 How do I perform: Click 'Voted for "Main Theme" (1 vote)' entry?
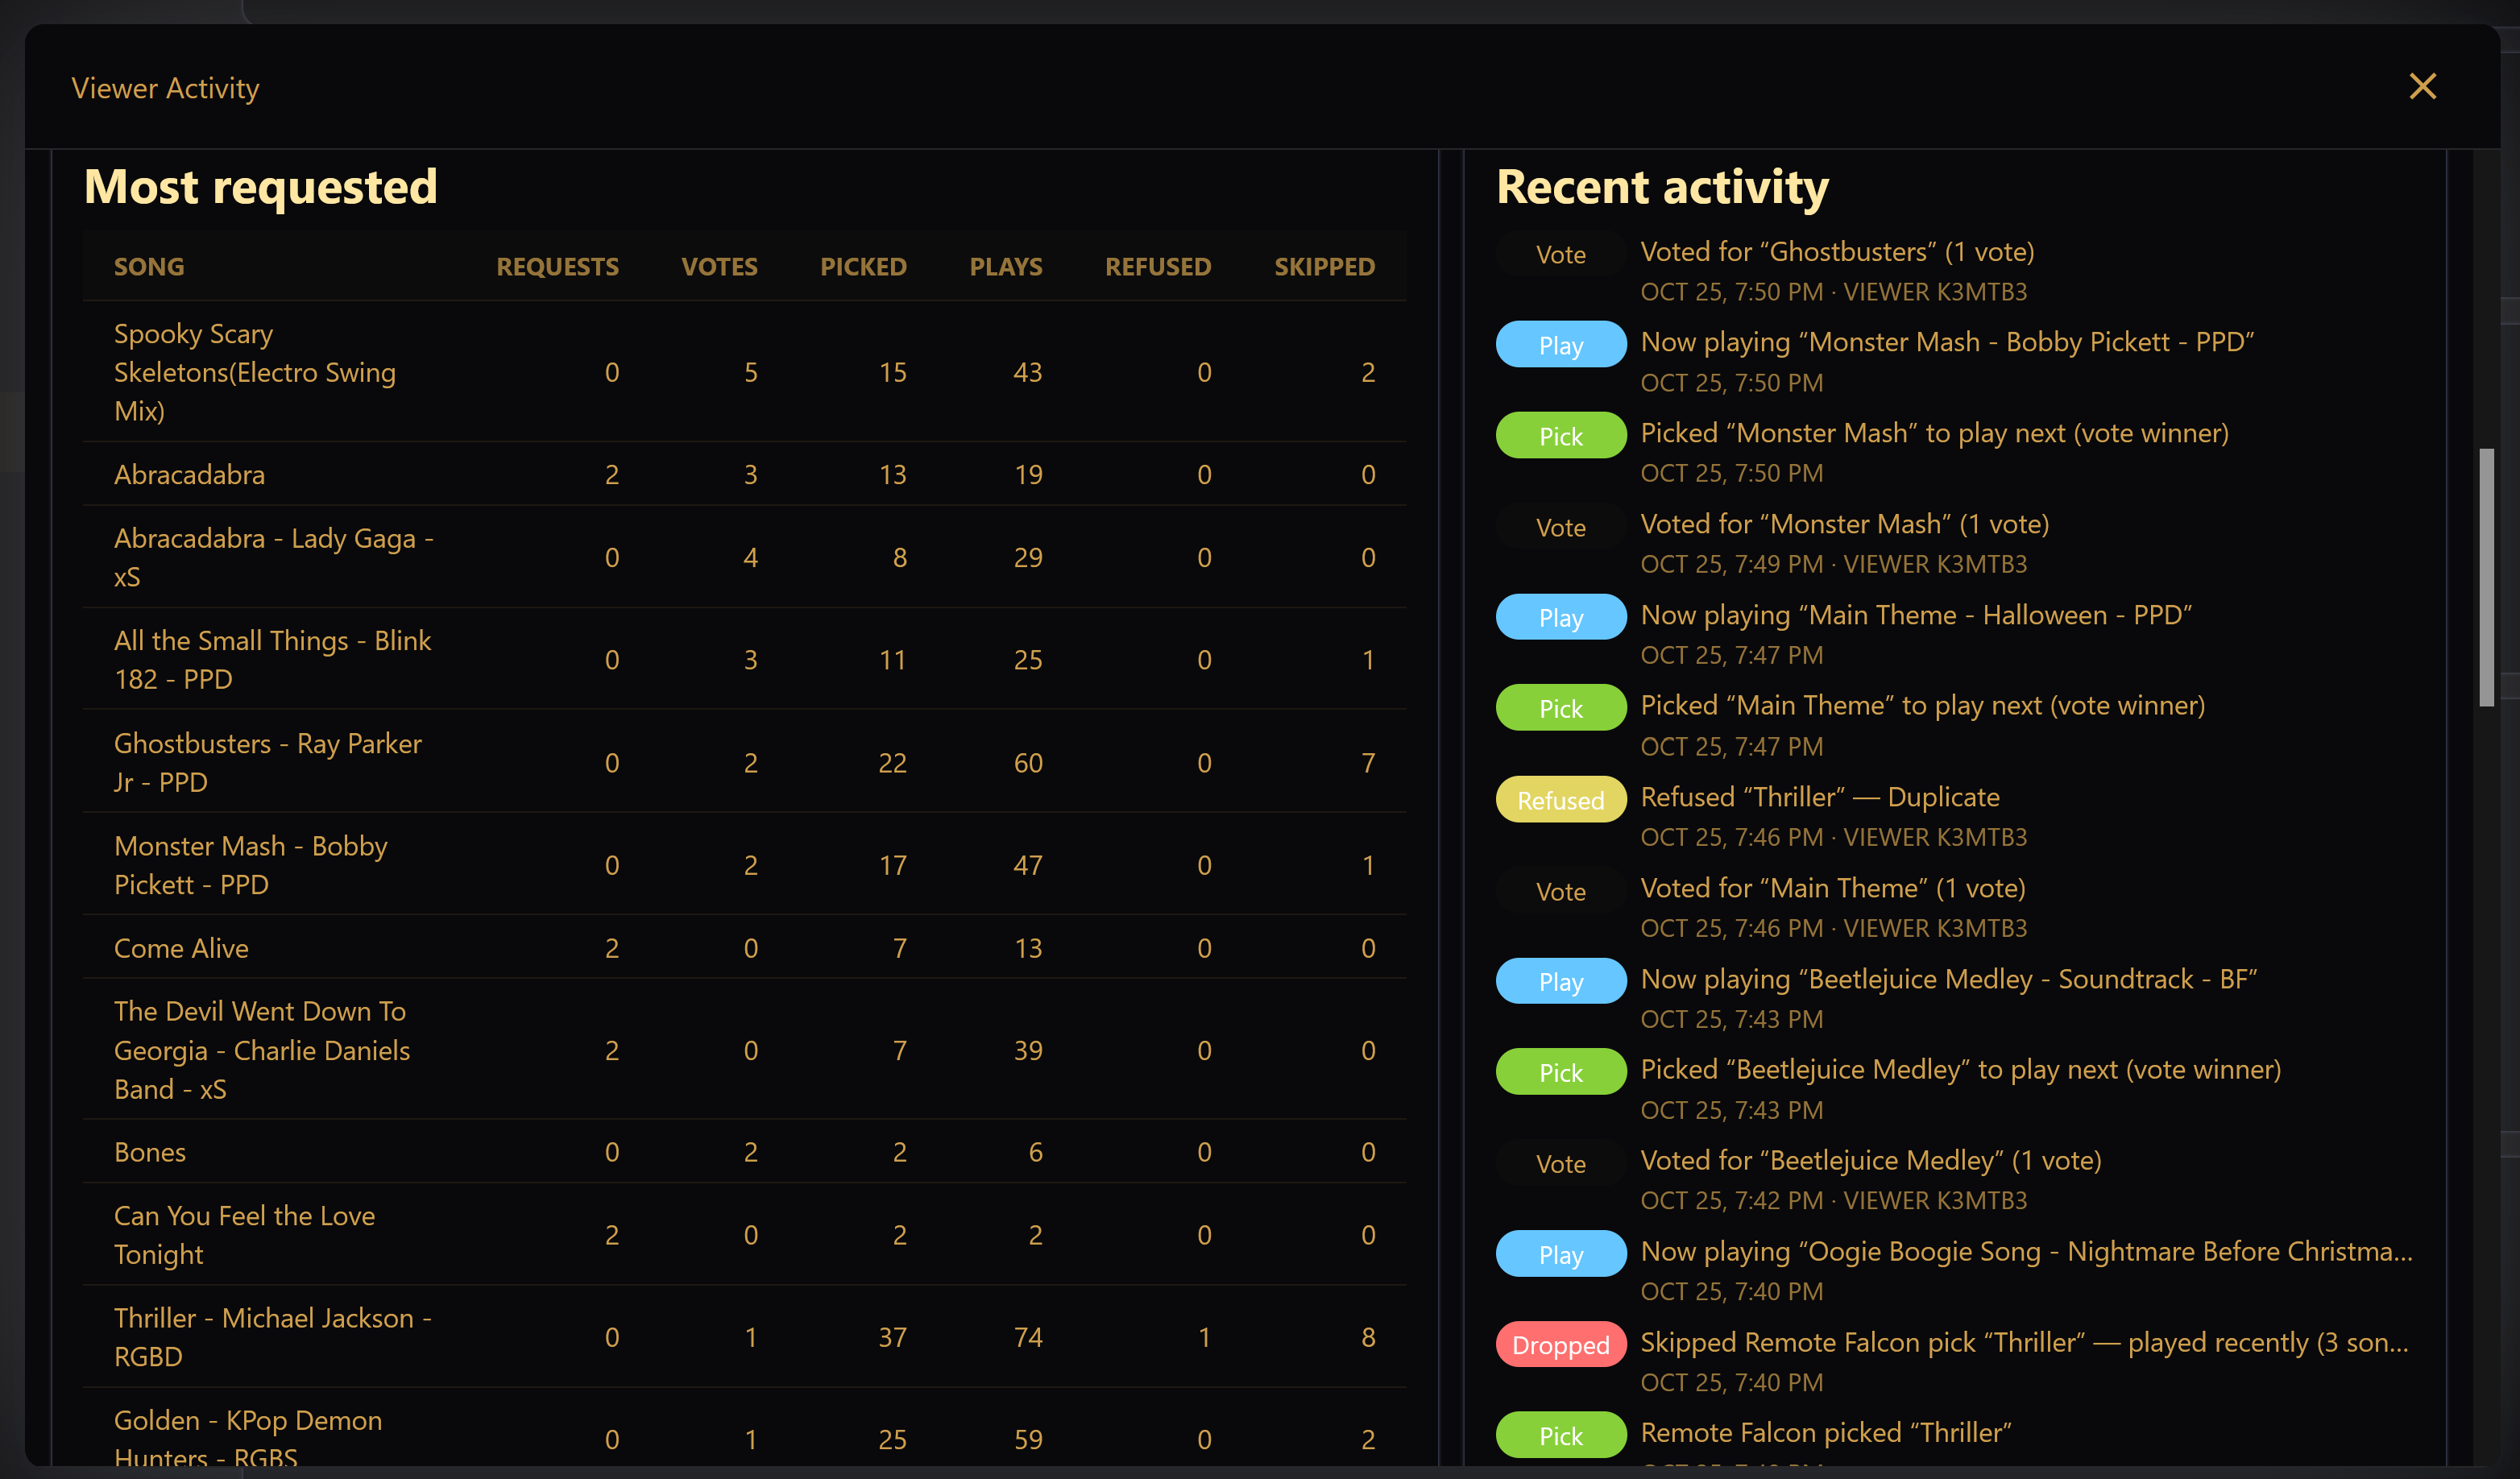click(x=1832, y=888)
